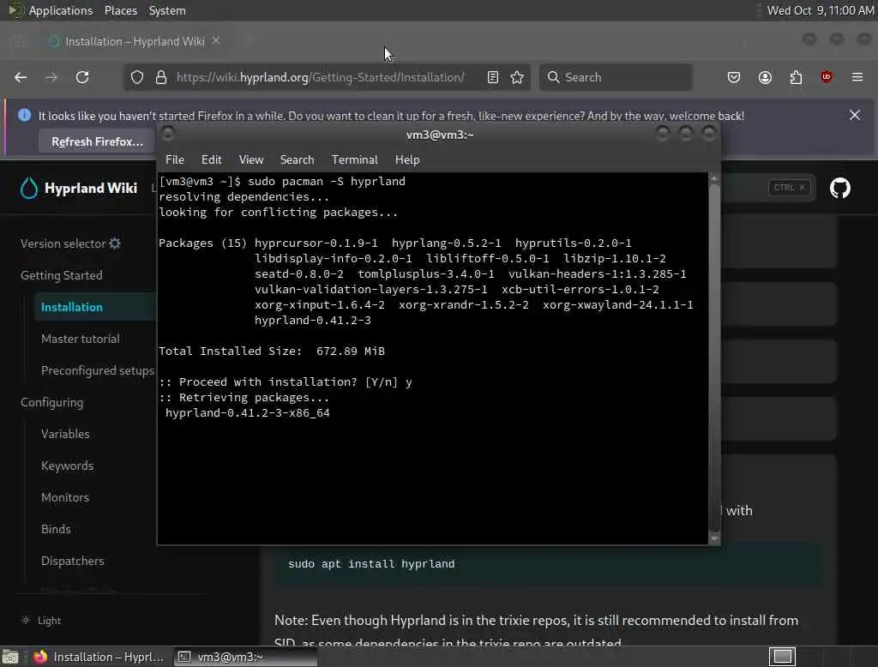Open Pocket save icon in Firefox toolbar

coord(734,77)
